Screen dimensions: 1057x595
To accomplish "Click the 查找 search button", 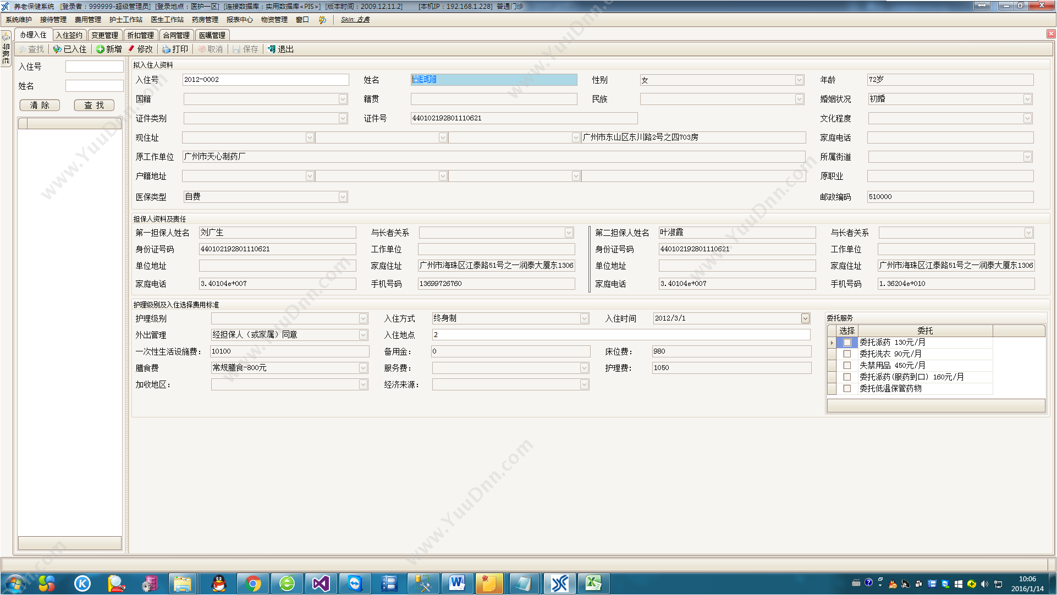I will 94,106.
